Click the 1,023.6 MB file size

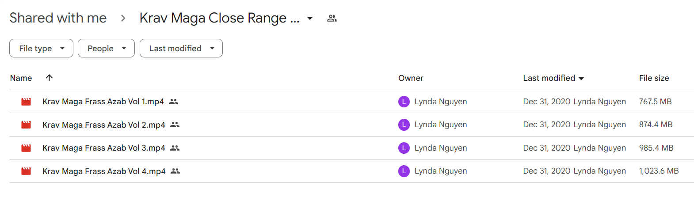pyautogui.click(x=659, y=171)
